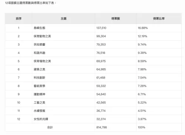Click the percentage 12.19%
Screen dimensions: 185x135
pyautogui.click(x=142, y=36)
